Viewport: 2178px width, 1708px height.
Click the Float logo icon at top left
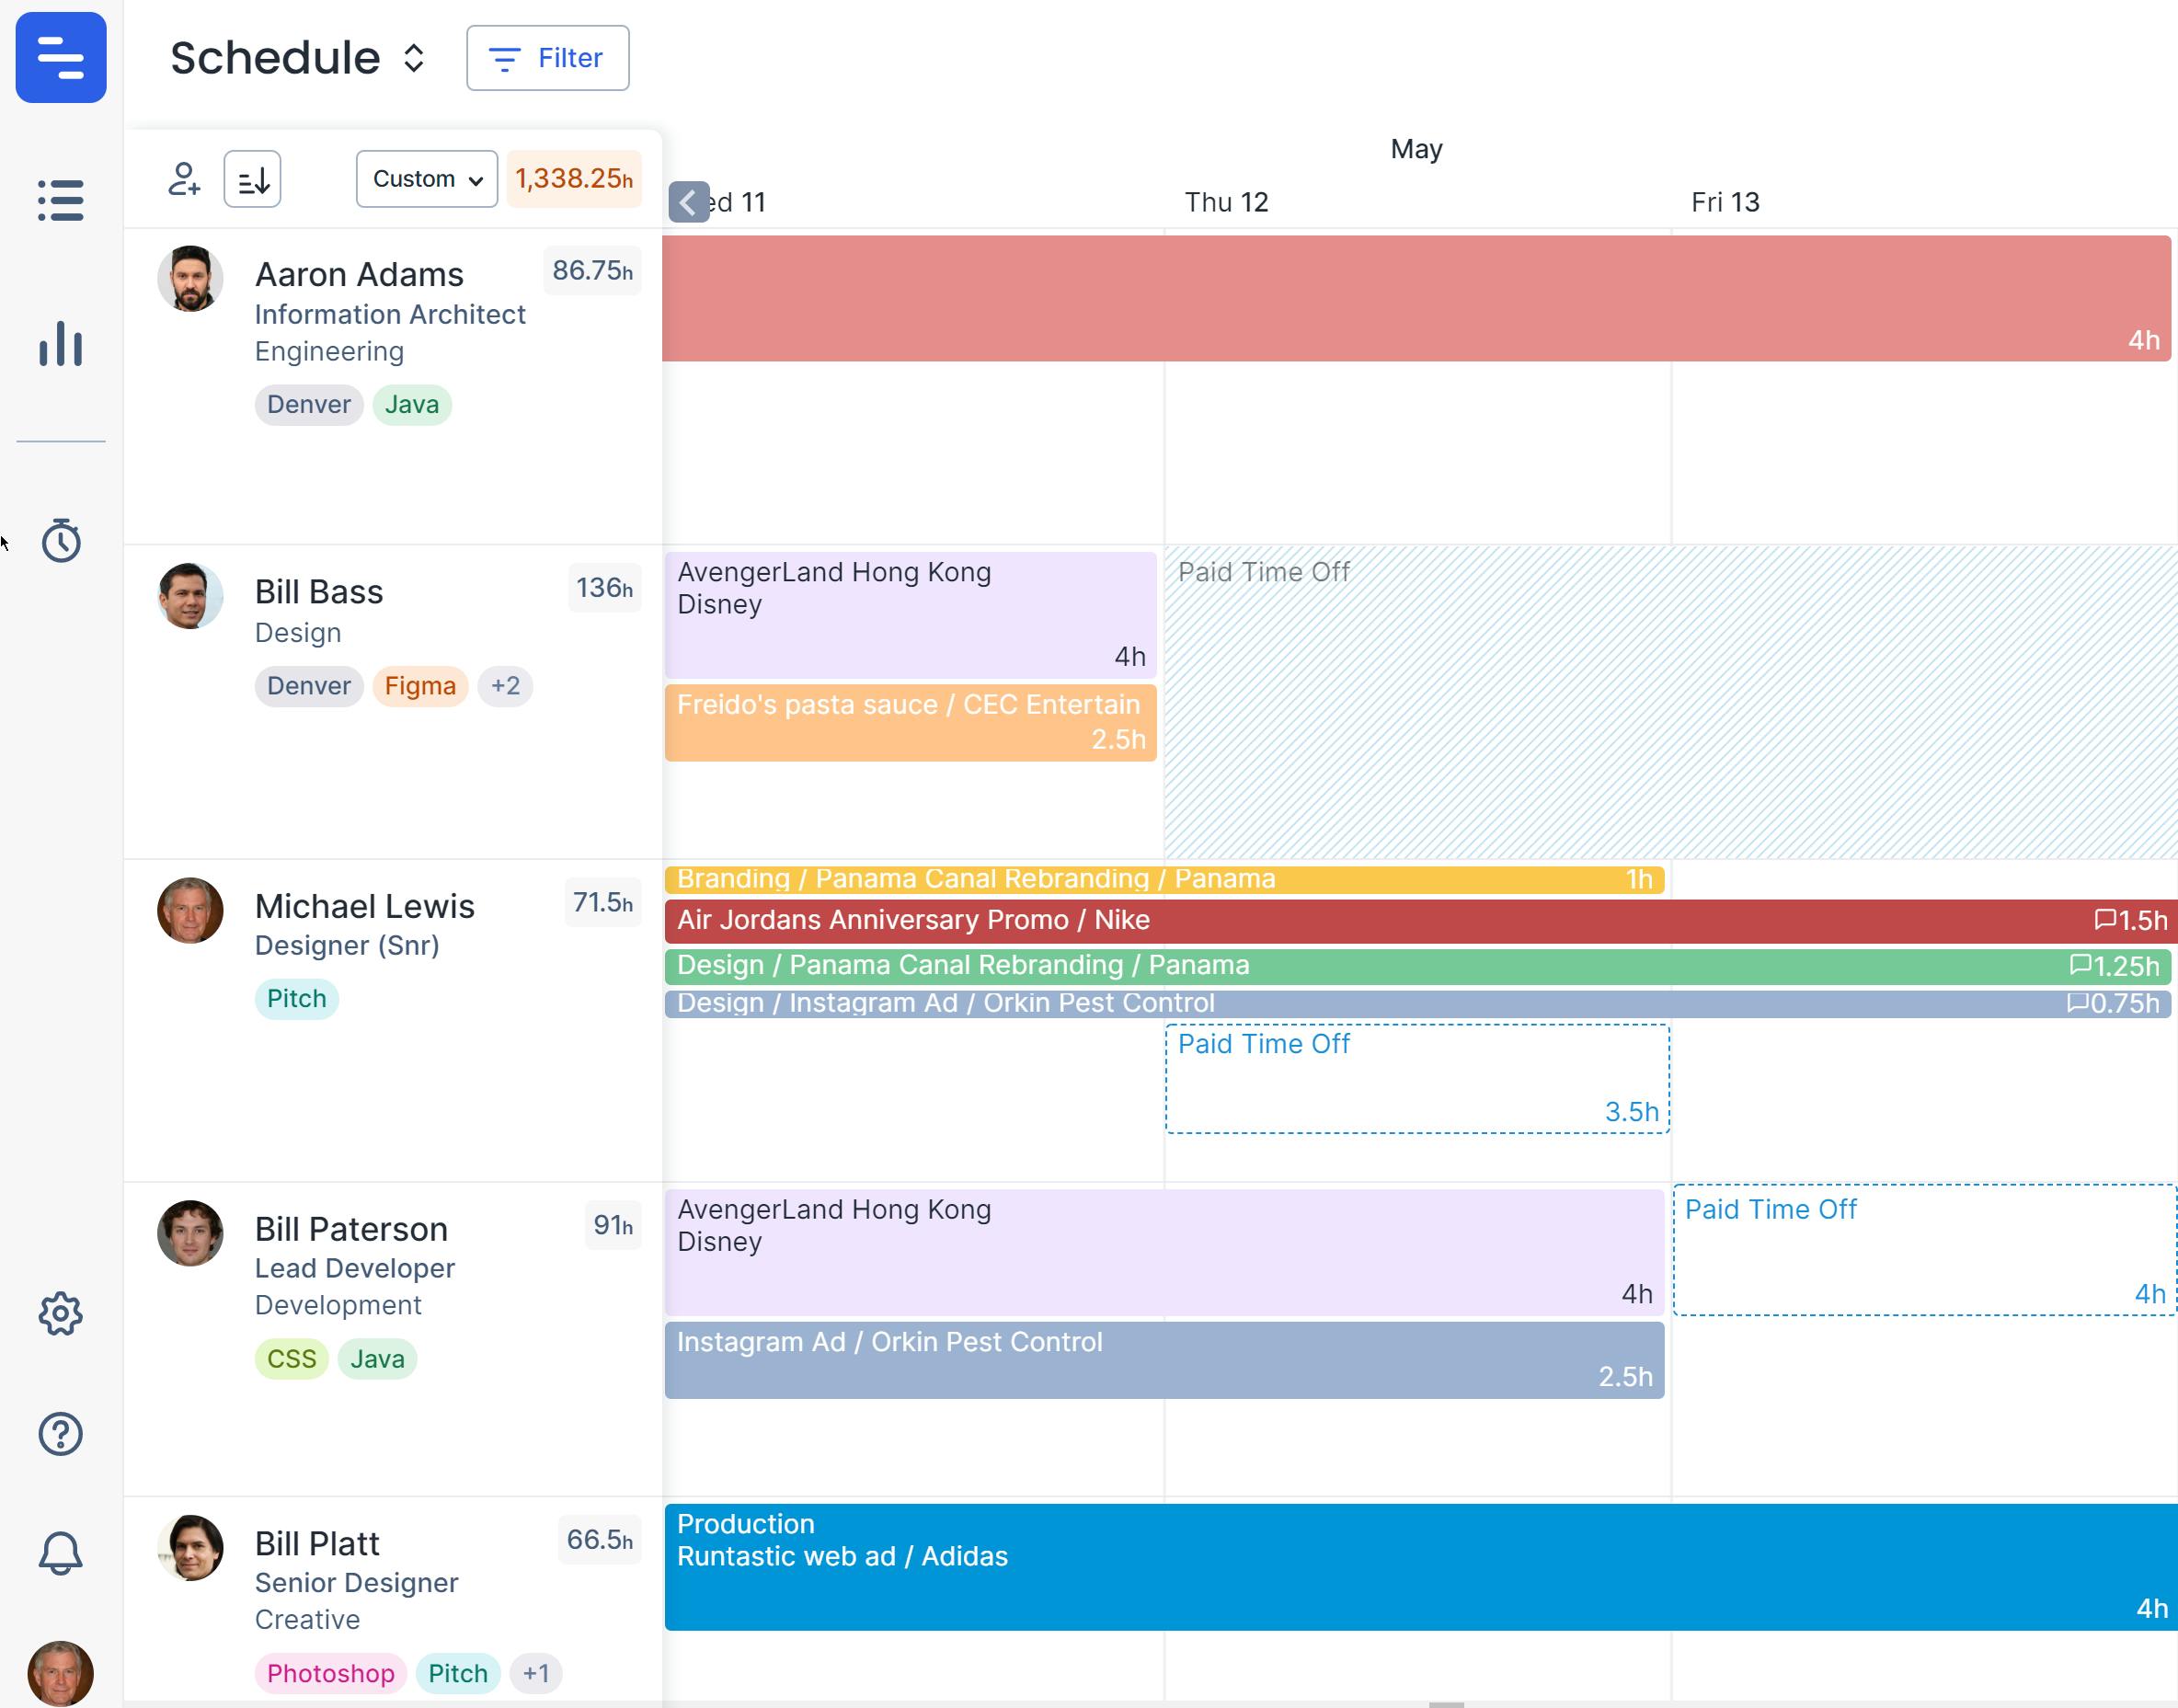click(60, 57)
